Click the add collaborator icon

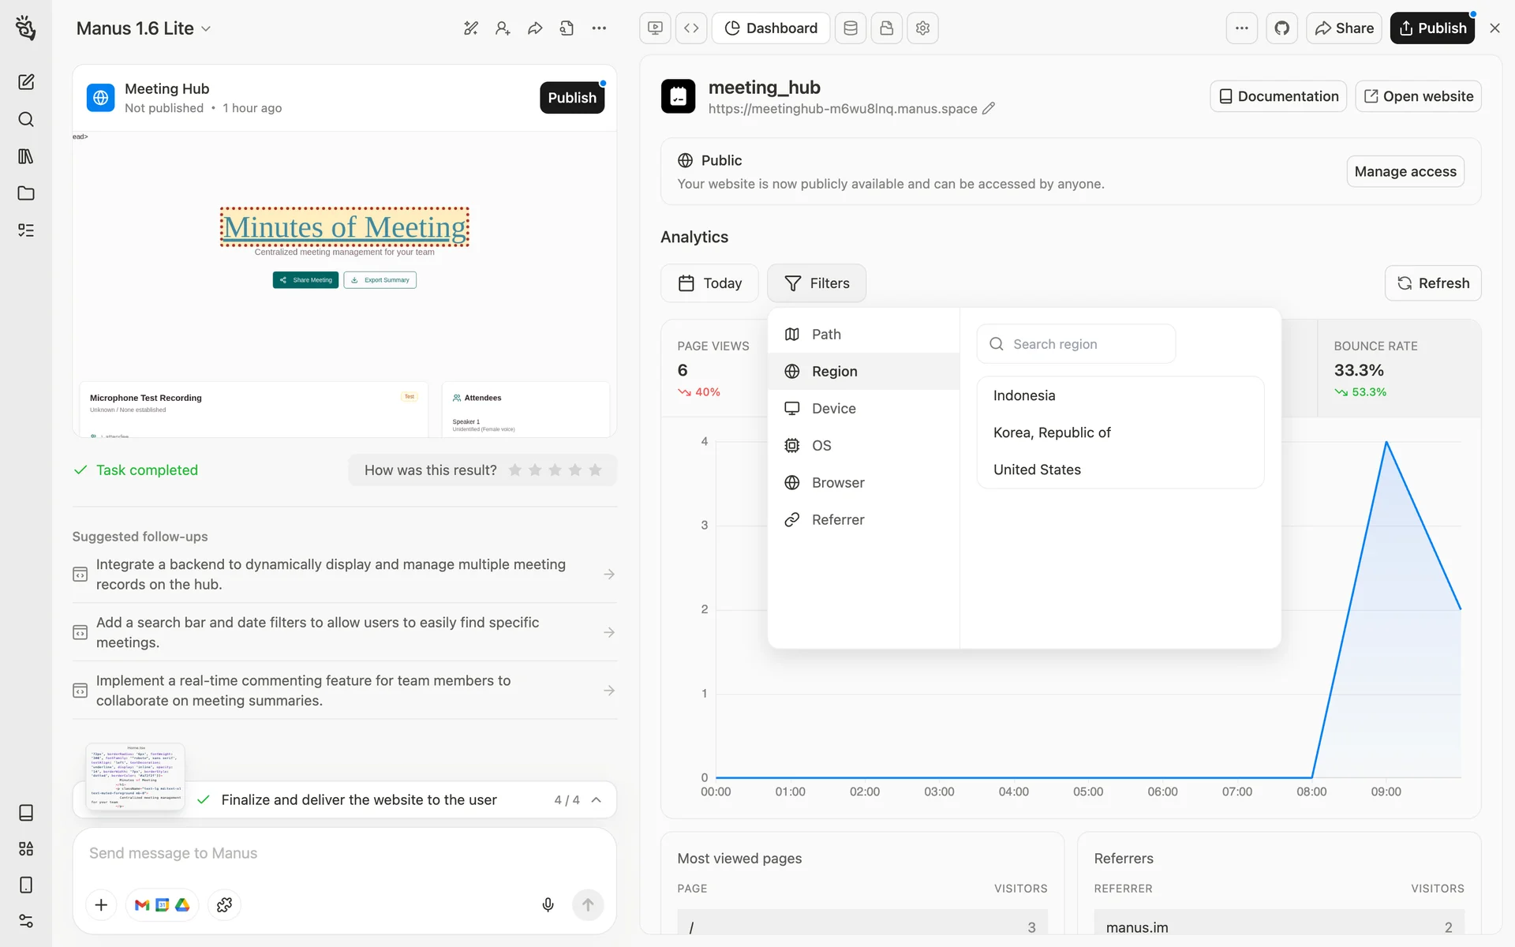click(503, 28)
